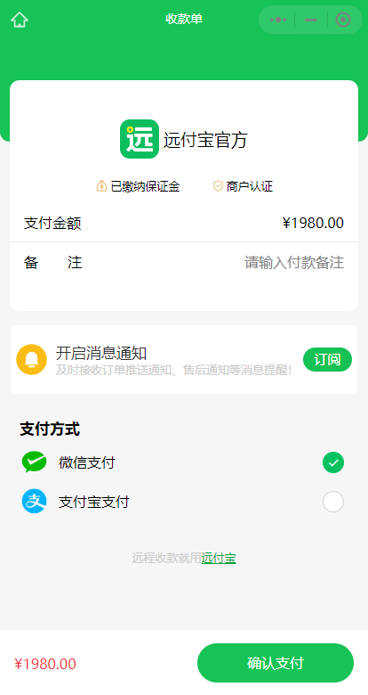Select the 微信支付 radio option
Viewport: 368px width, 695px height.
[x=333, y=462]
